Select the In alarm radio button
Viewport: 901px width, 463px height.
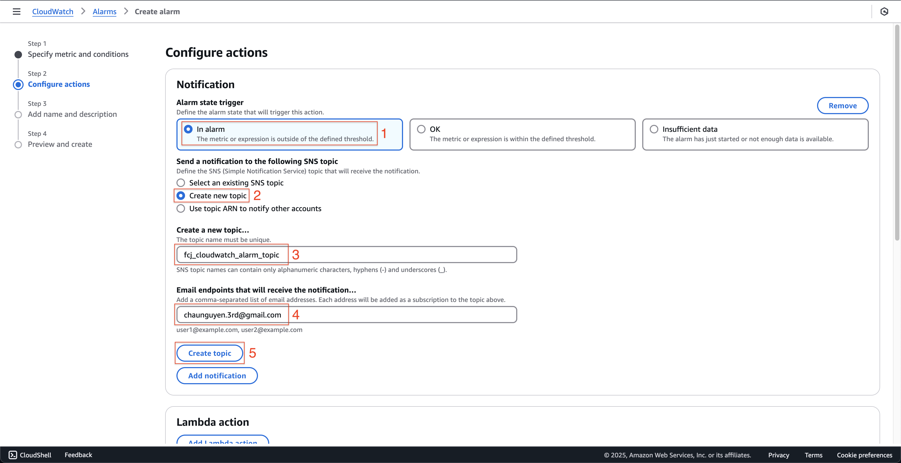click(x=189, y=129)
